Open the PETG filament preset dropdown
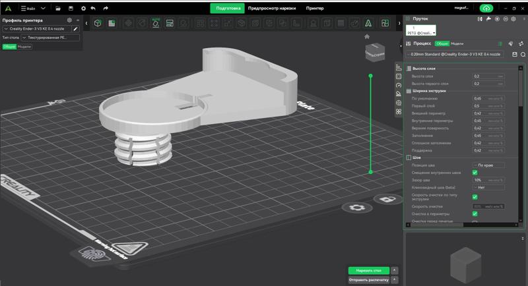Viewport: 528px width, 286px height. point(420,32)
